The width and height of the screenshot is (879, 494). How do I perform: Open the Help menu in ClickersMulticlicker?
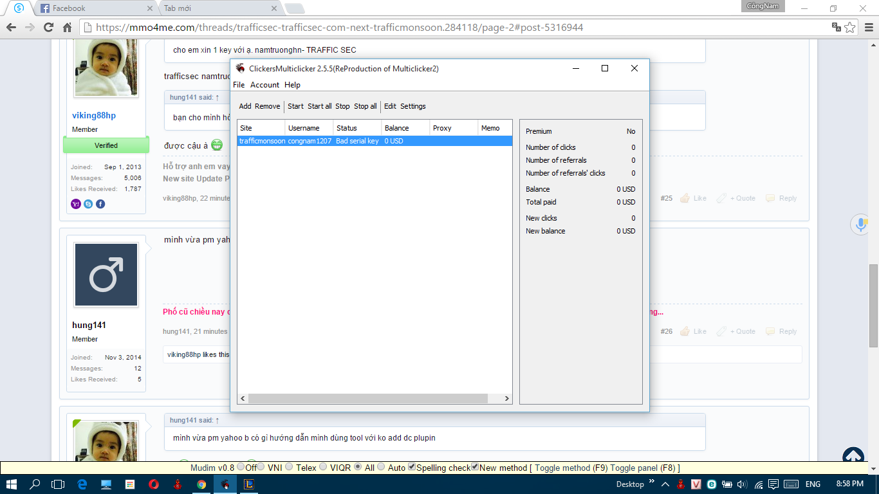click(x=292, y=85)
